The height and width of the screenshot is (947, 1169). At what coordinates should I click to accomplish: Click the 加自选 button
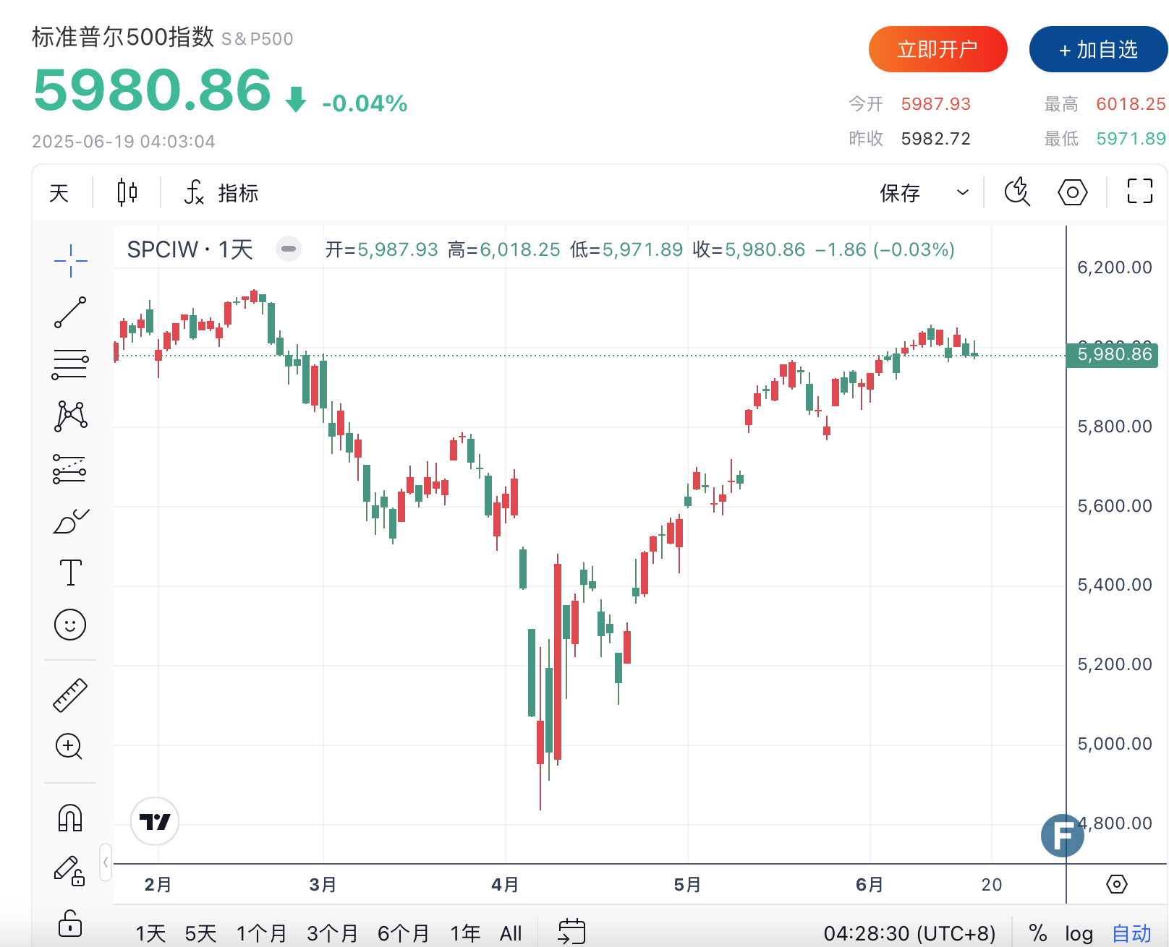[x=1098, y=49]
